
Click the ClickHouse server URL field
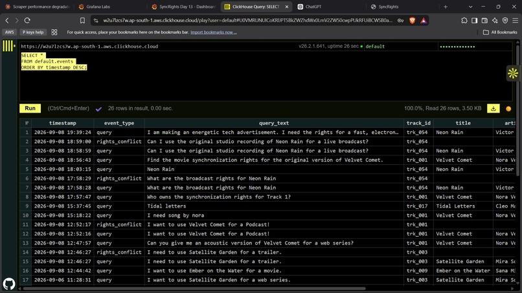(157, 46)
